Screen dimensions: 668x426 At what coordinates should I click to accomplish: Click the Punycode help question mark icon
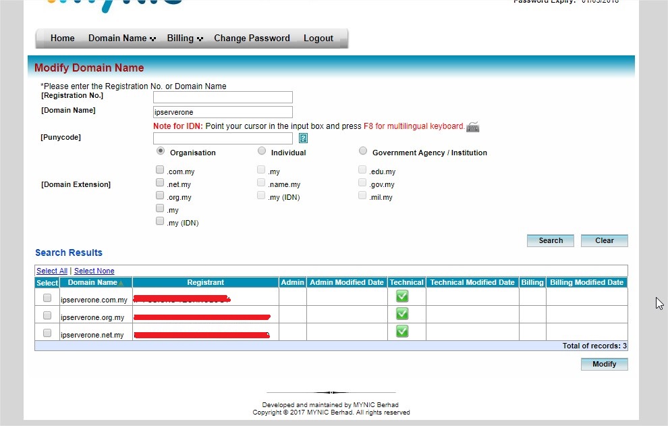(x=303, y=138)
